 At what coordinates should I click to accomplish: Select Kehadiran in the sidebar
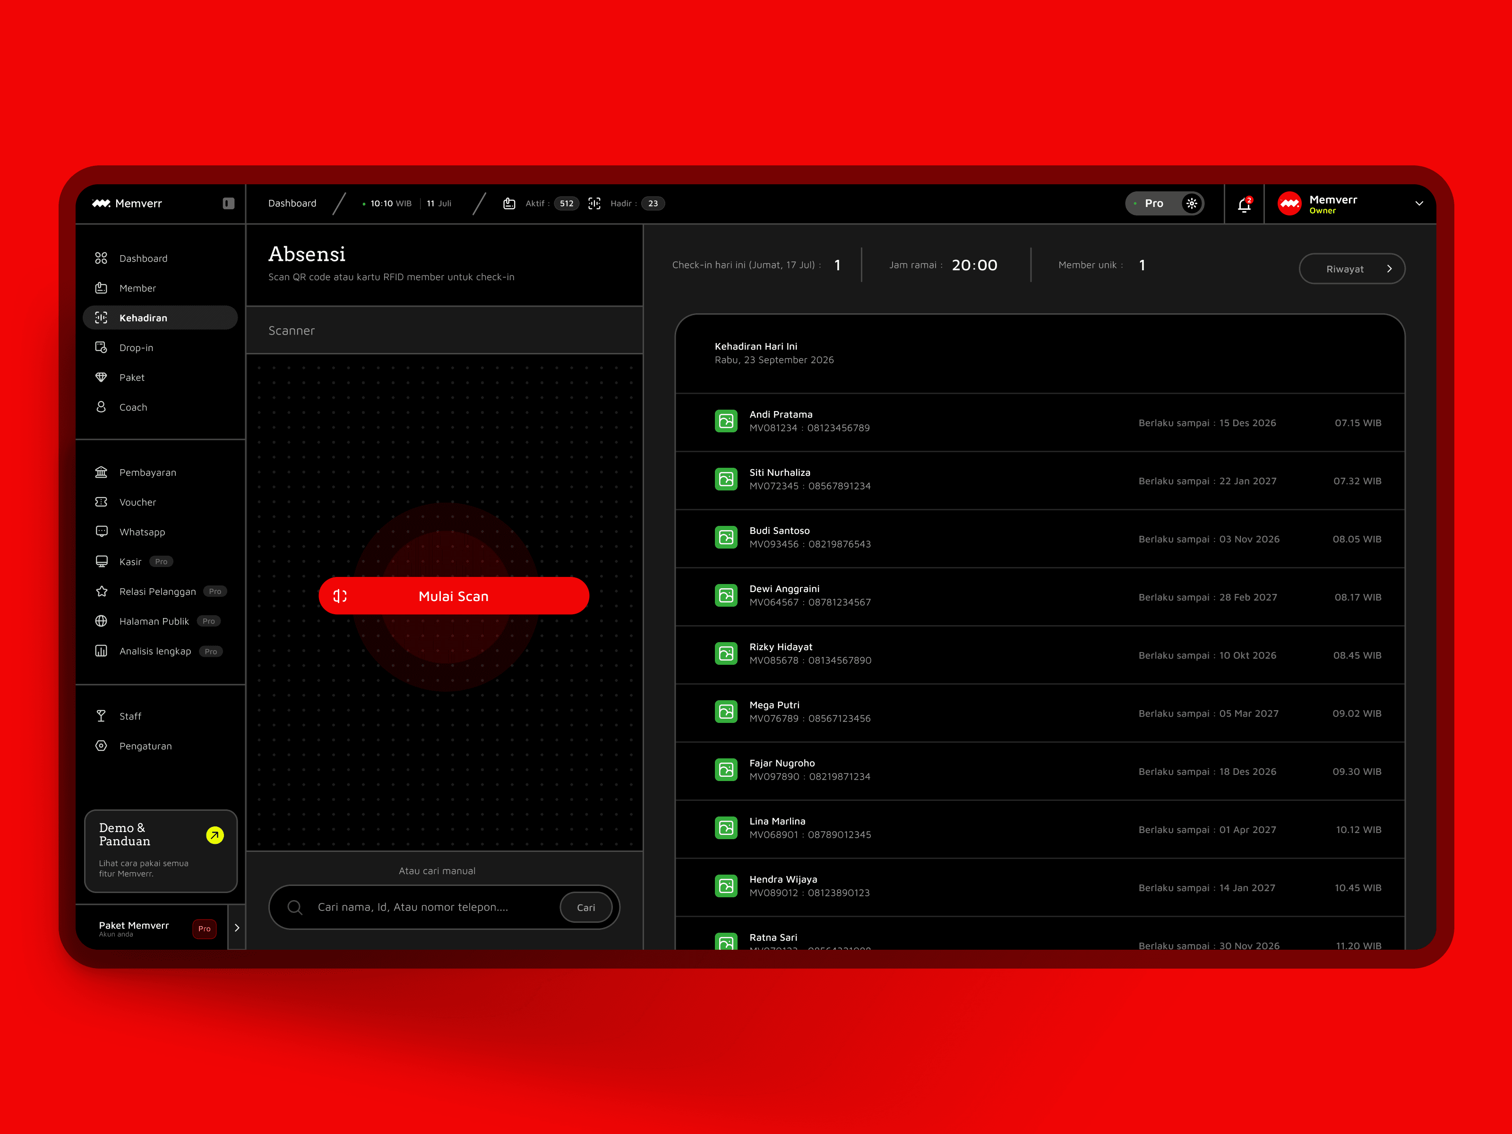coord(160,318)
